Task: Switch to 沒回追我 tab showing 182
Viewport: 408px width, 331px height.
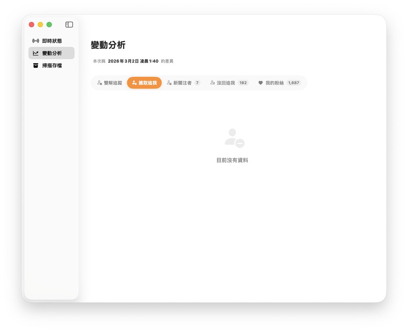Action: pos(230,83)
